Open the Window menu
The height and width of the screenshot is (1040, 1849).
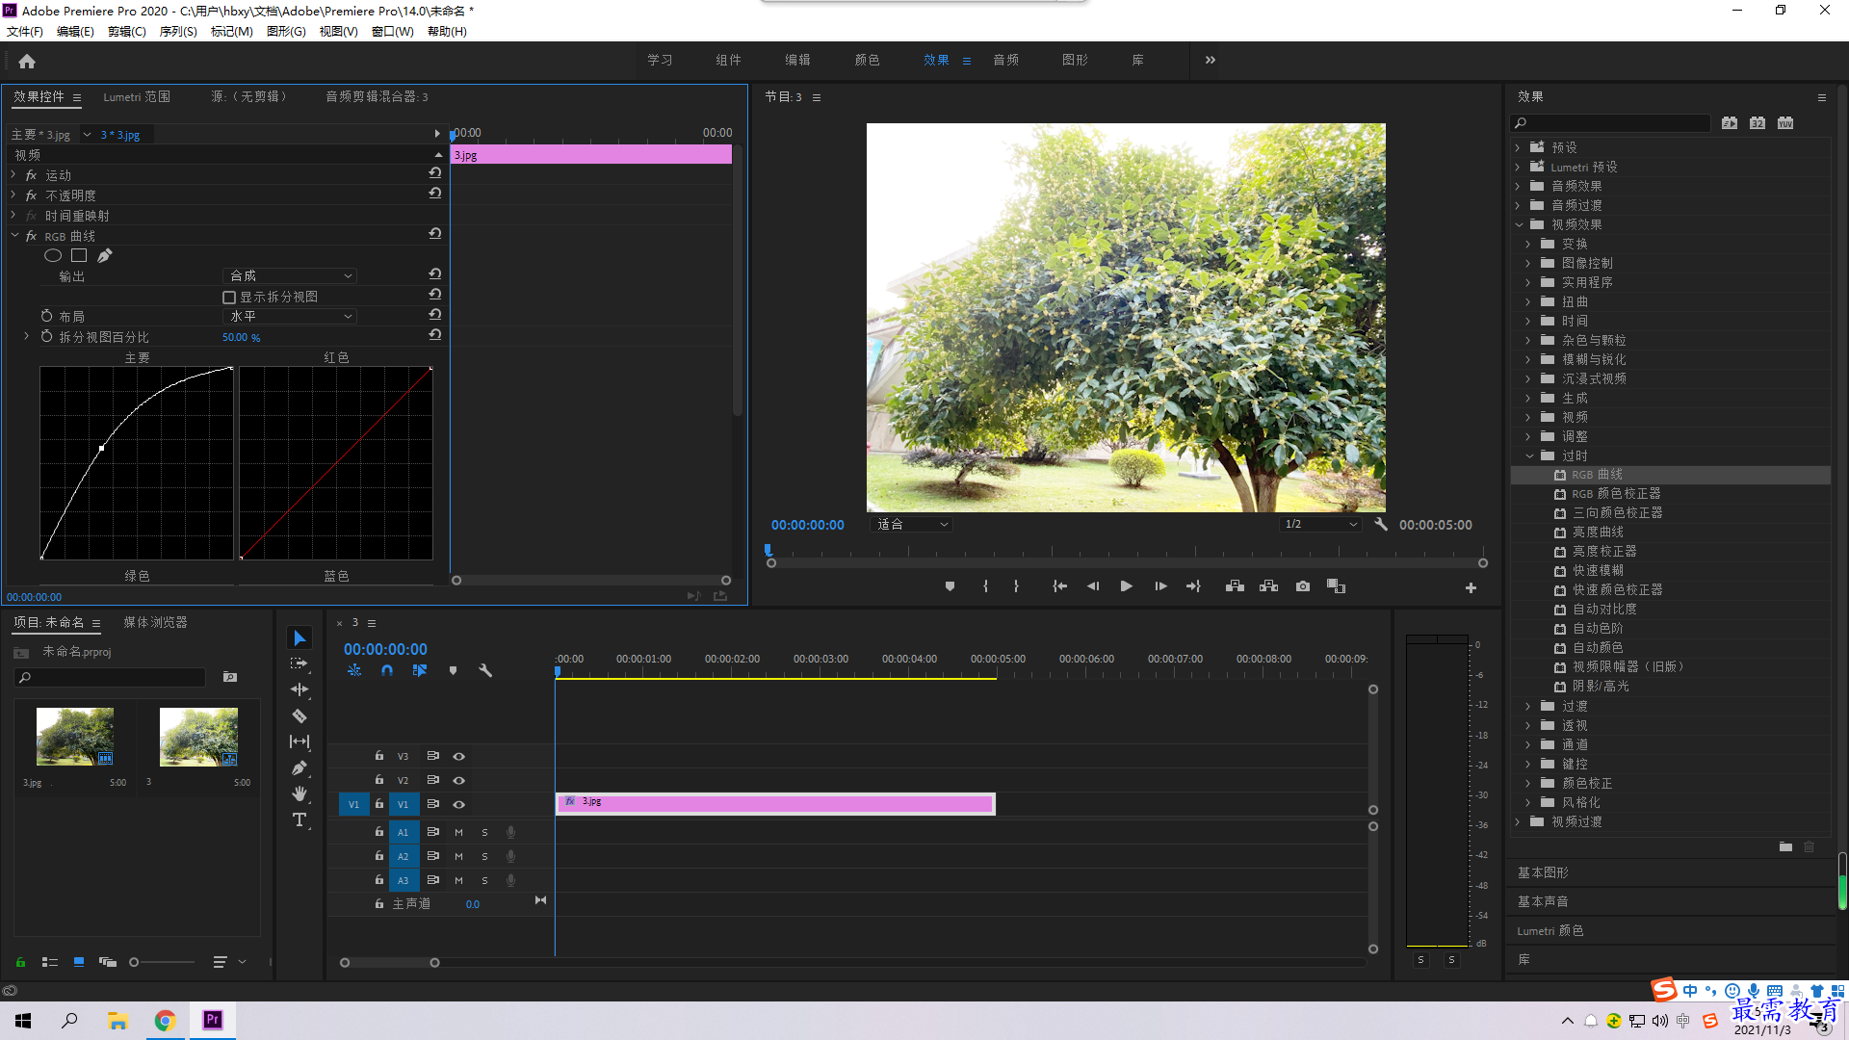point(392,32)
